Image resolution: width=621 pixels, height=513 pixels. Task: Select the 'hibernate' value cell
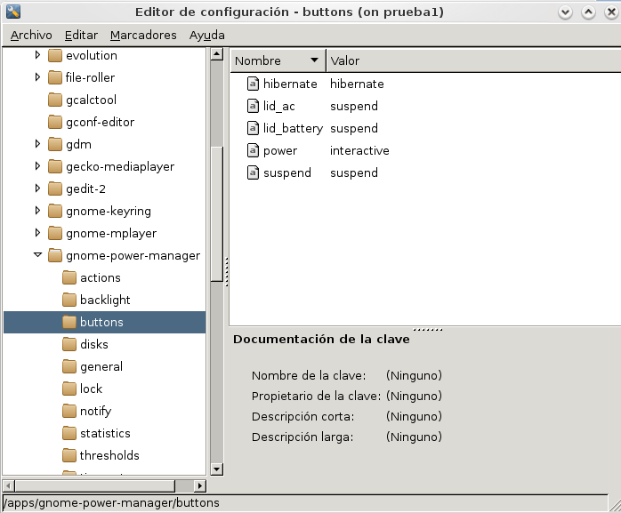tap(357, 84)
